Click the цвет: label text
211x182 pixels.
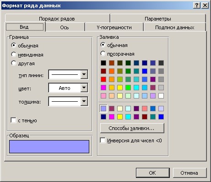pos(25,88)
